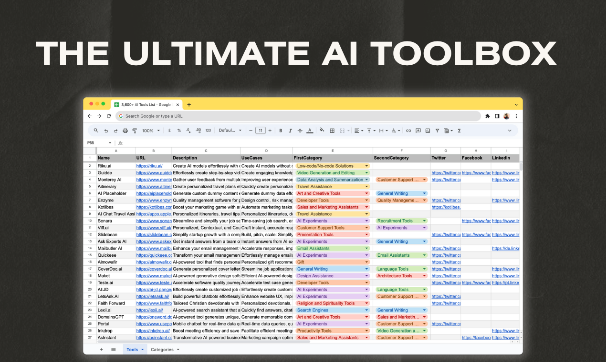Decrease font size with minus button

tap(251, 131)
